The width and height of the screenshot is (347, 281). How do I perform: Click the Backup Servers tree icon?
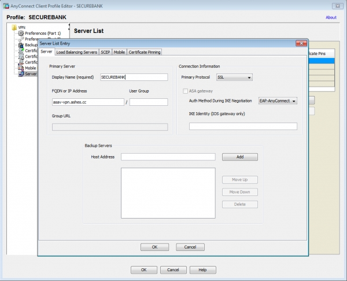(21, 45)
